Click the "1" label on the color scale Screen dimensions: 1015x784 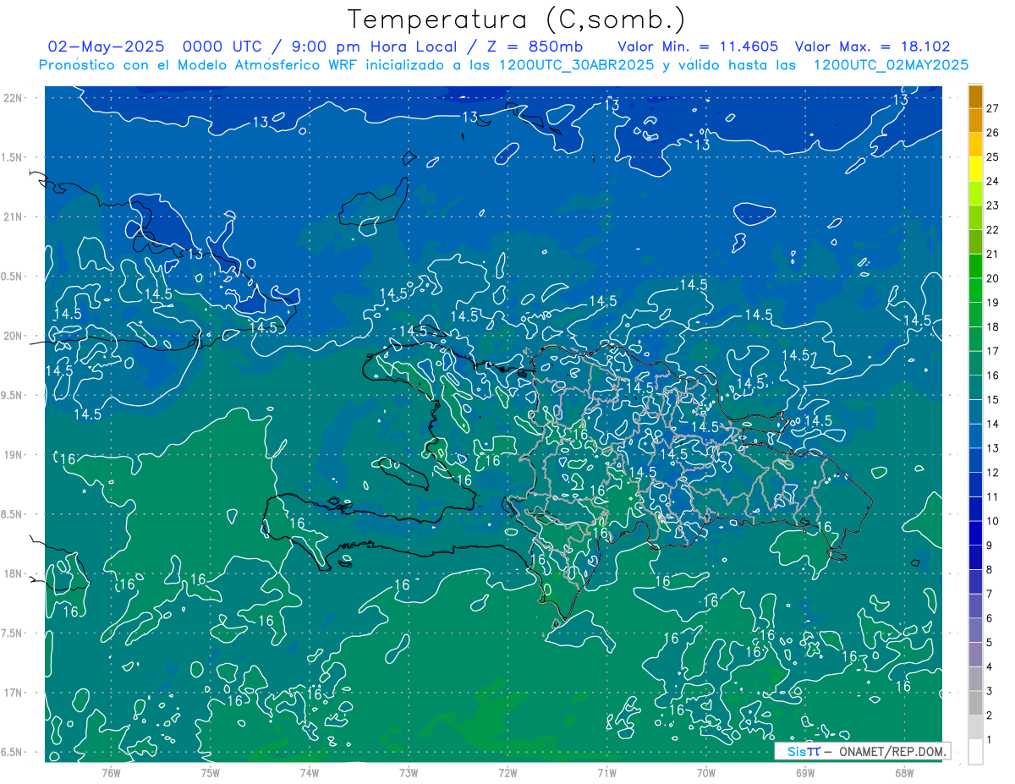click(x=990, y=740)
